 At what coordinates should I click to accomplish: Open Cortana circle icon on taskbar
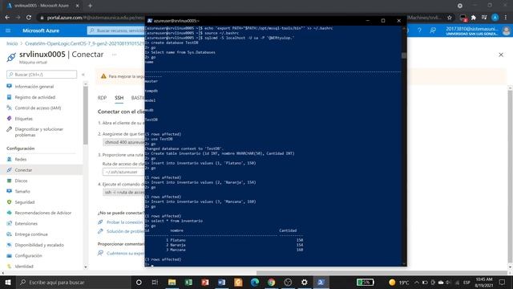(x=139, y=282)
